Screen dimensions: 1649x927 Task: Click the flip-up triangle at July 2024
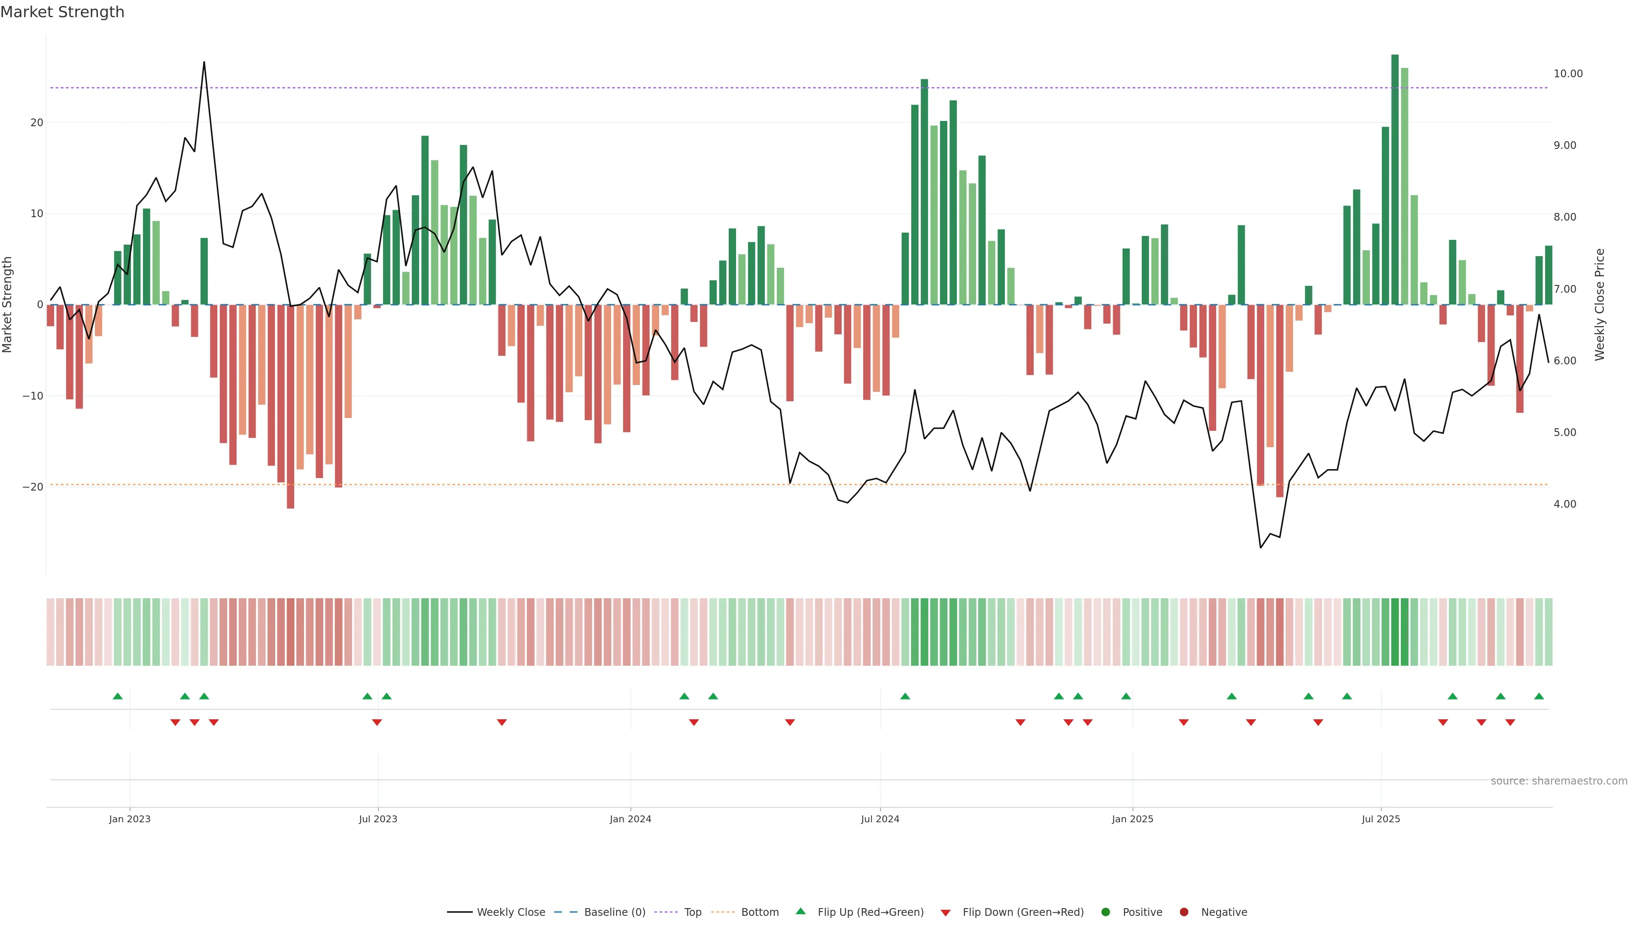point(905,696)
